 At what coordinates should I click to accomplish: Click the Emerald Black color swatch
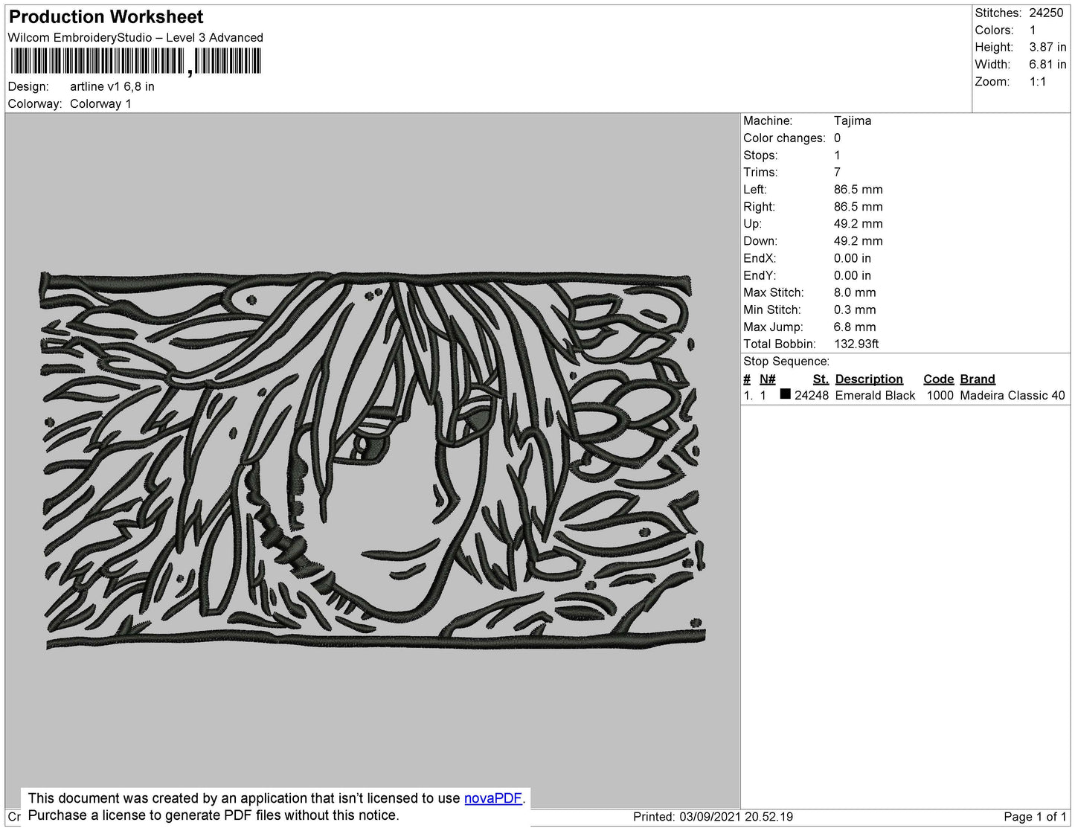[x=785, y=394]
